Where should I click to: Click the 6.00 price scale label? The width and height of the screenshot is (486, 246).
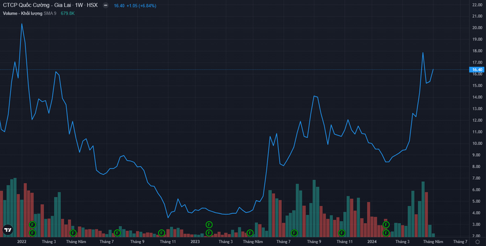coord(477,190)
